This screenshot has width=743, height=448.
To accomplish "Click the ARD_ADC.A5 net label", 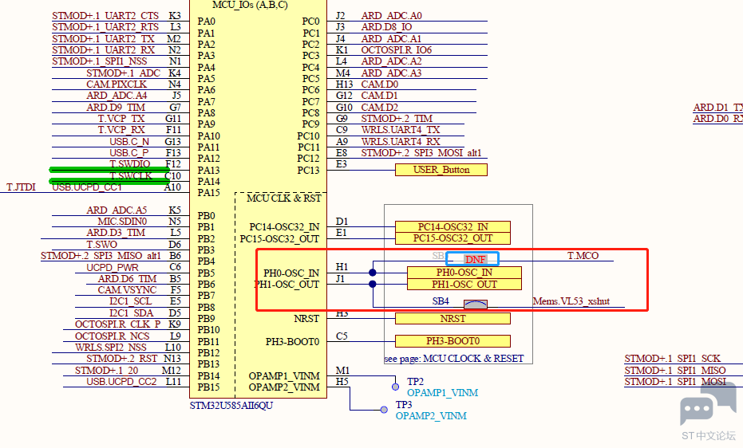I will (117, 210).
